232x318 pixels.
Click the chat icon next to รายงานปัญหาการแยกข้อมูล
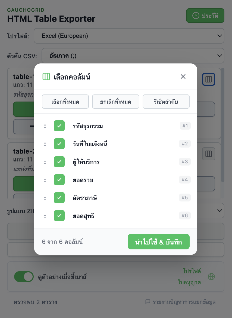(148, 302)
